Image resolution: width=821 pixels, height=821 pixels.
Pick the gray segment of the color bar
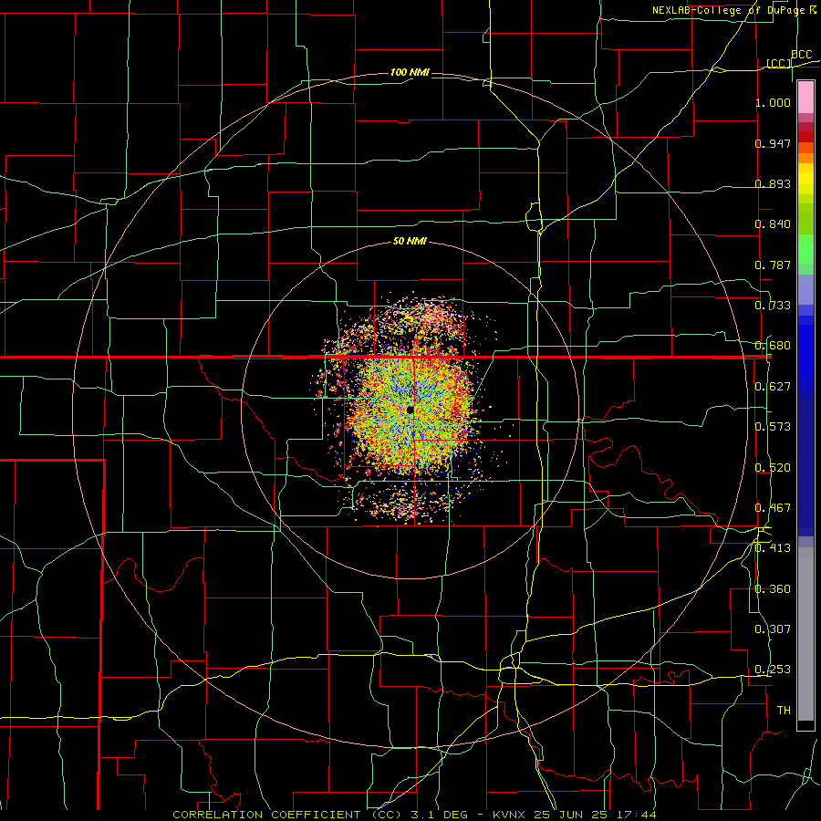(x=805, y=634)
